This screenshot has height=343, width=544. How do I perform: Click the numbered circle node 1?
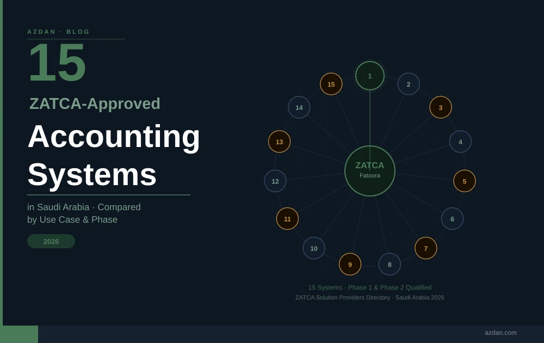click(370, 76)
